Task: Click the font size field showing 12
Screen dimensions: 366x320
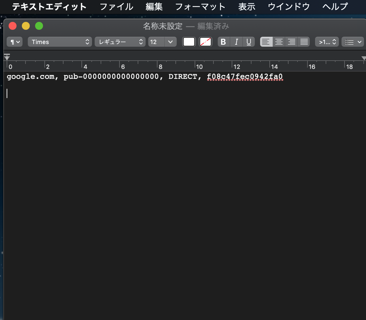Action: (157, 42)
